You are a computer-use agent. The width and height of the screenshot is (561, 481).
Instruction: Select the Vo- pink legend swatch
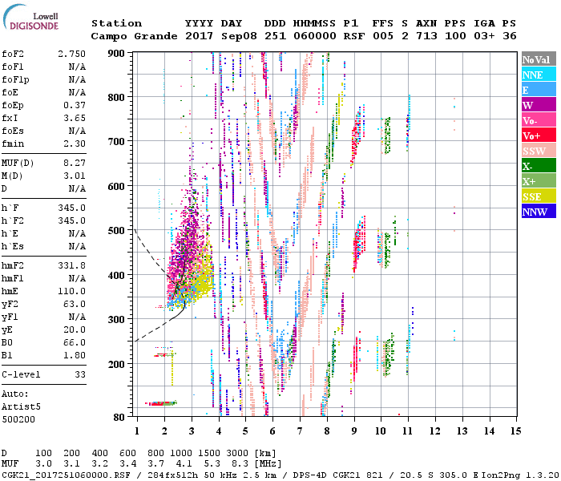[539, 120]
